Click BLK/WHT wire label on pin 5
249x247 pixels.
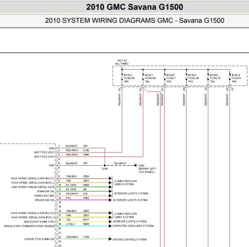72,163
